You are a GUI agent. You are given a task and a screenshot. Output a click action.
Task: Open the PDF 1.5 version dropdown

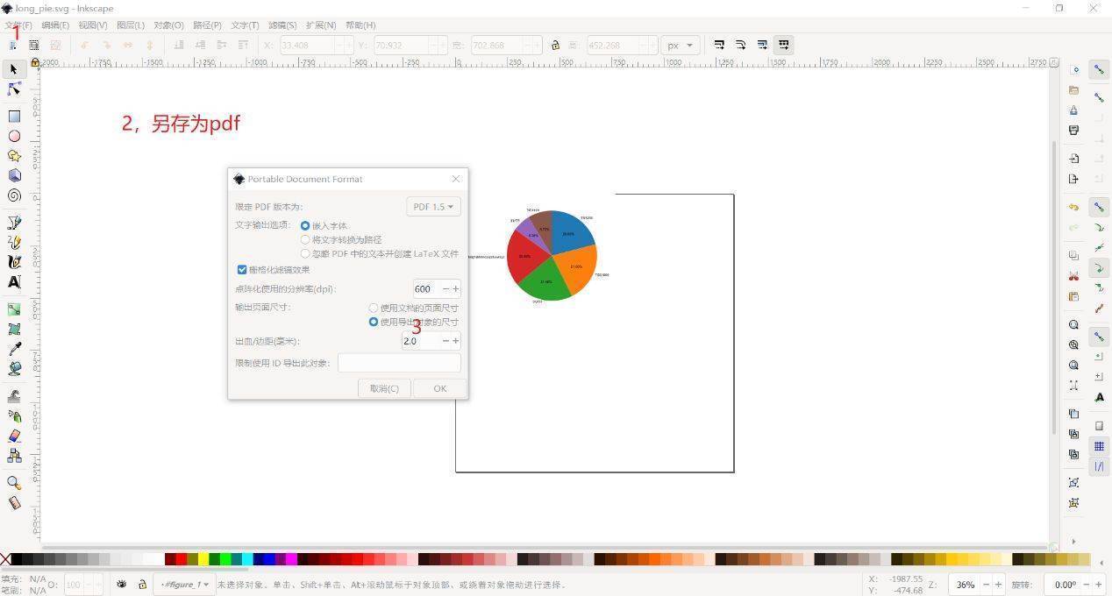[433, 207]
